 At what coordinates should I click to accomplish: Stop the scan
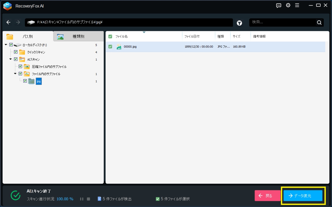pyautogui.click(x=89, y=199)
